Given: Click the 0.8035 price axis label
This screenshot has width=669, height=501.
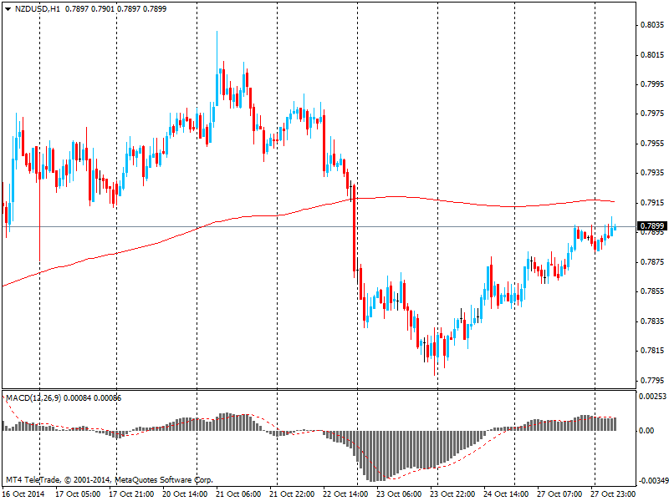Looking at the screenshot, I should 651,25.
